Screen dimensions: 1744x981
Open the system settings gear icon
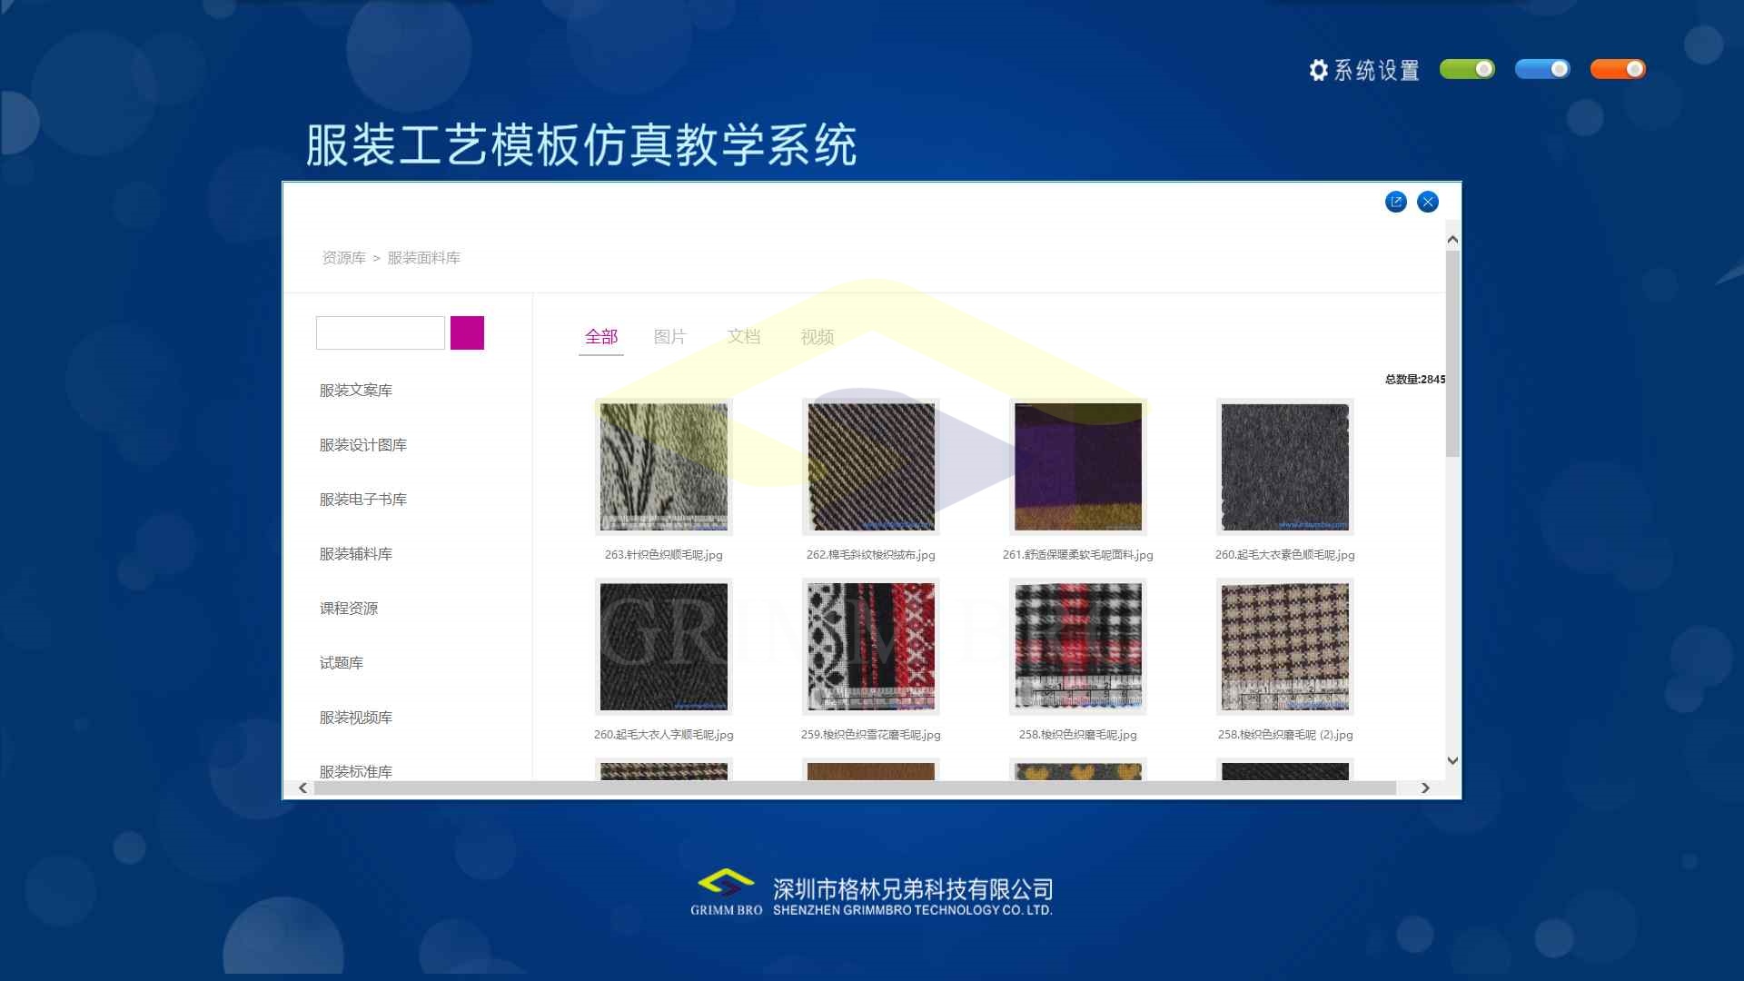tap(1318, 70)
